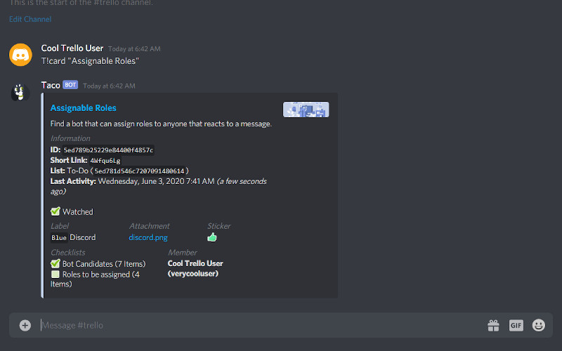562x351 pixels.
Task: Click Cool Trello User's orange avatar
Action: [x=20, y=55]
